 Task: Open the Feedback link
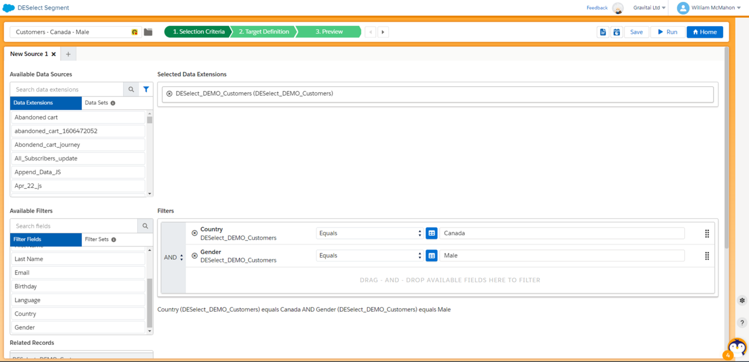[x=596, y=8]
